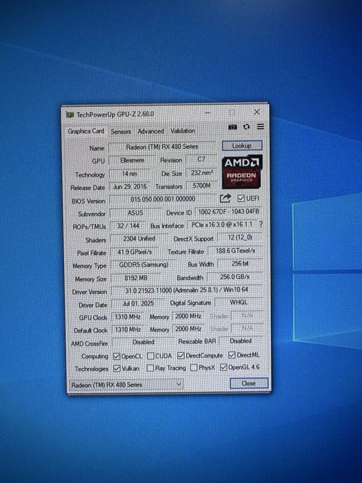362x483 pixels.
Task: Click the Bus Width value '256 bit'
Action: click(x=240, y=264)
